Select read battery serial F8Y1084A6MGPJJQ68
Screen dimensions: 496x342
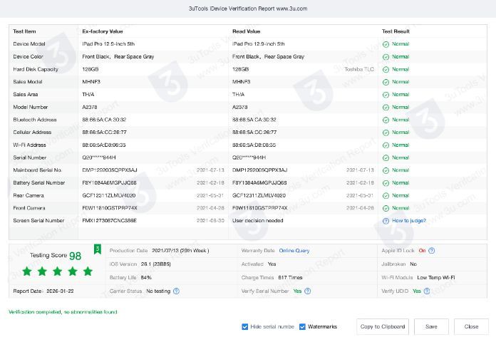(259, 182)
